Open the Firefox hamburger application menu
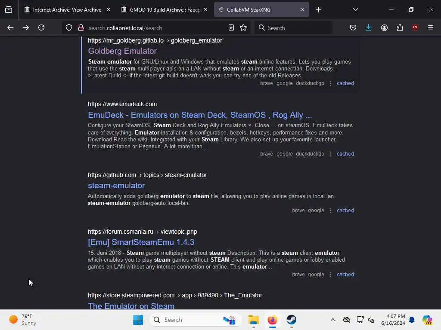The image size is (441, 330). click(x=431, y=27)
